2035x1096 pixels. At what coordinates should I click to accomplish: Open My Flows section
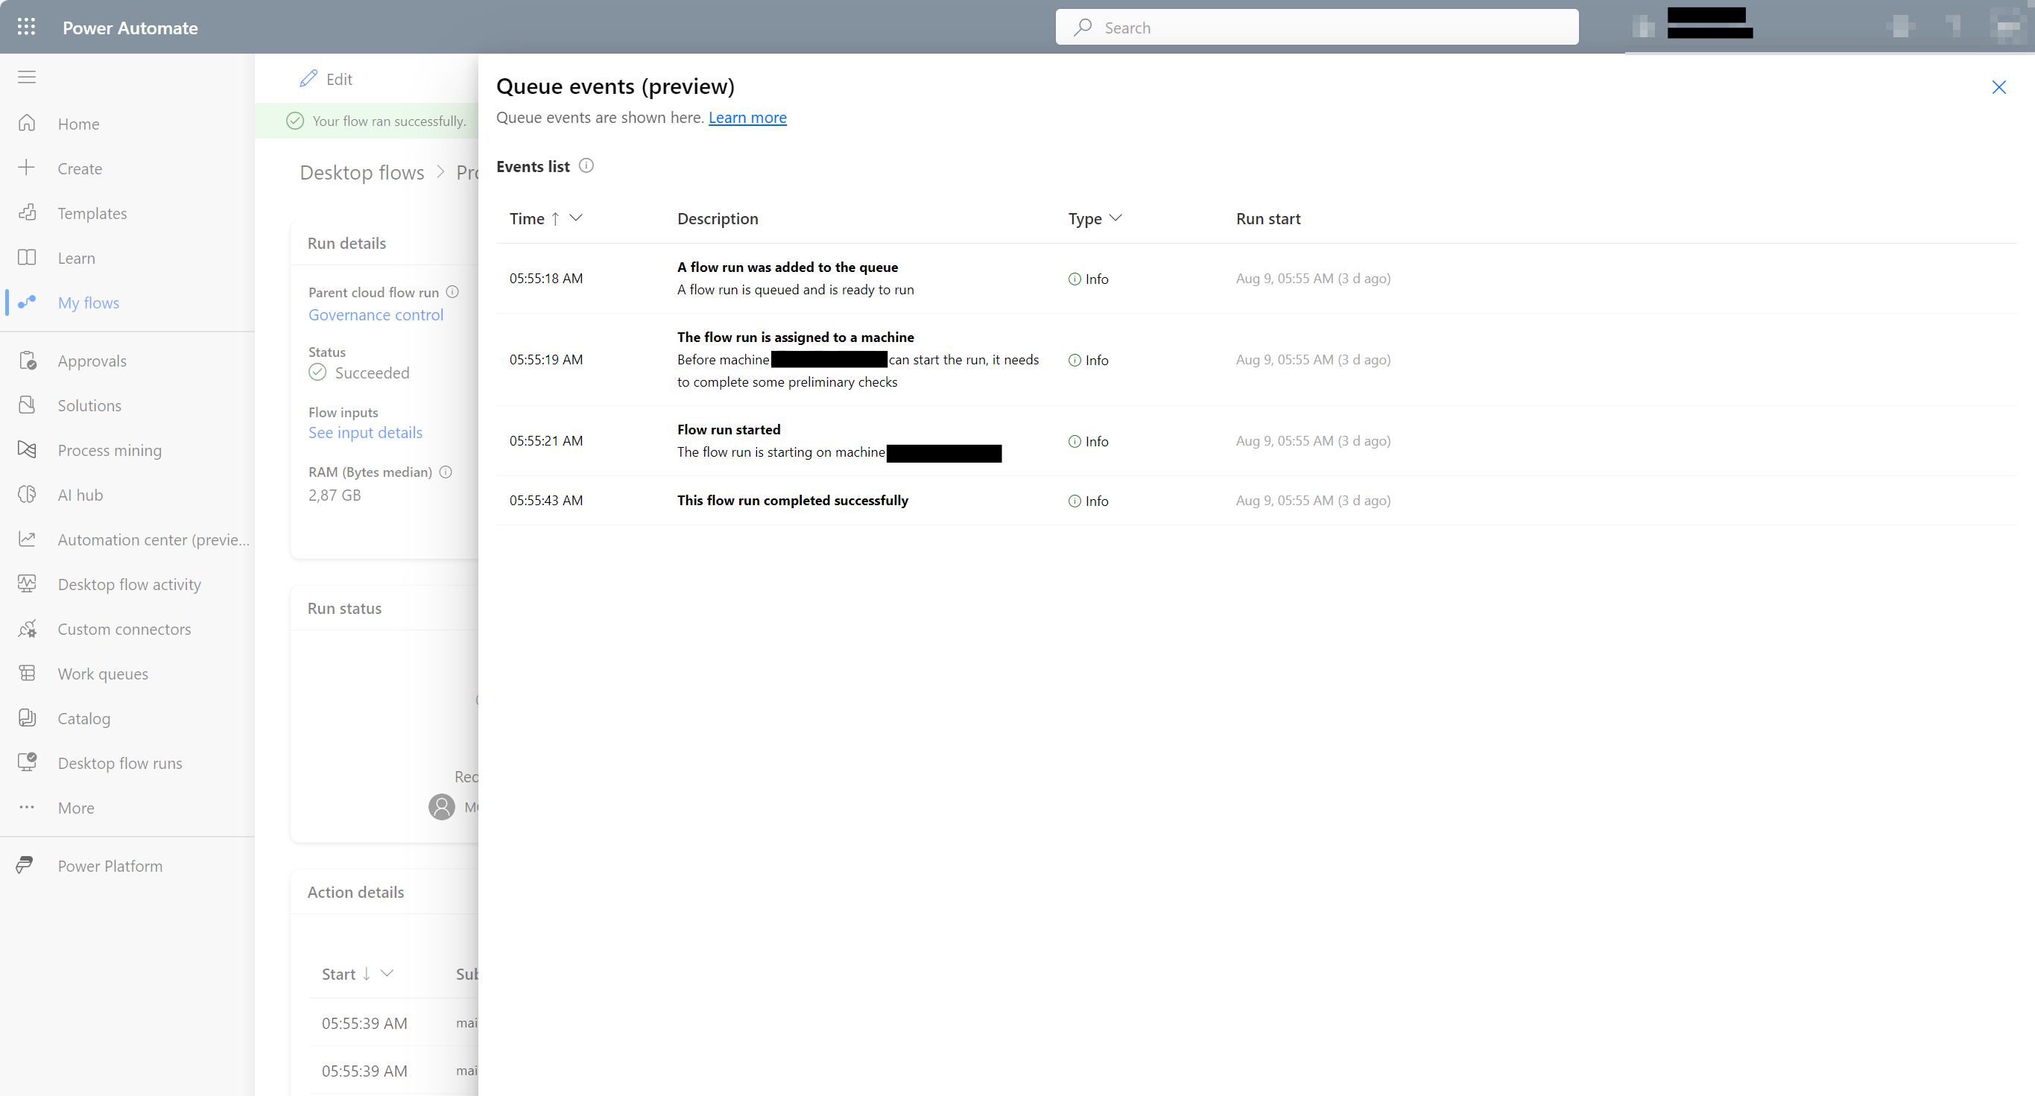pyautogui.click(x=88, y=302)
